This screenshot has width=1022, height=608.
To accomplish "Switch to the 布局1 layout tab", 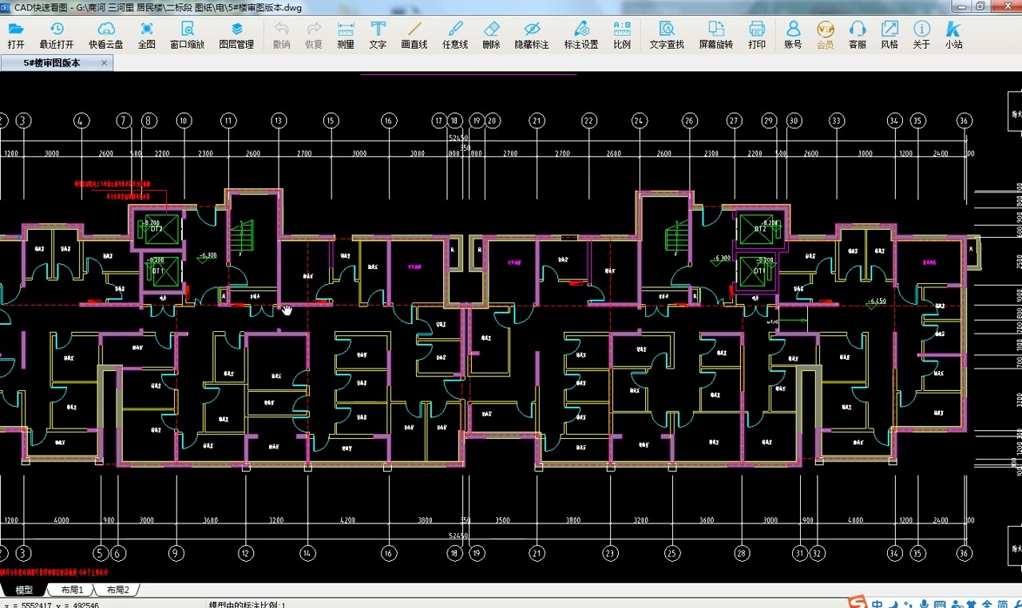I will coord(72,590).
